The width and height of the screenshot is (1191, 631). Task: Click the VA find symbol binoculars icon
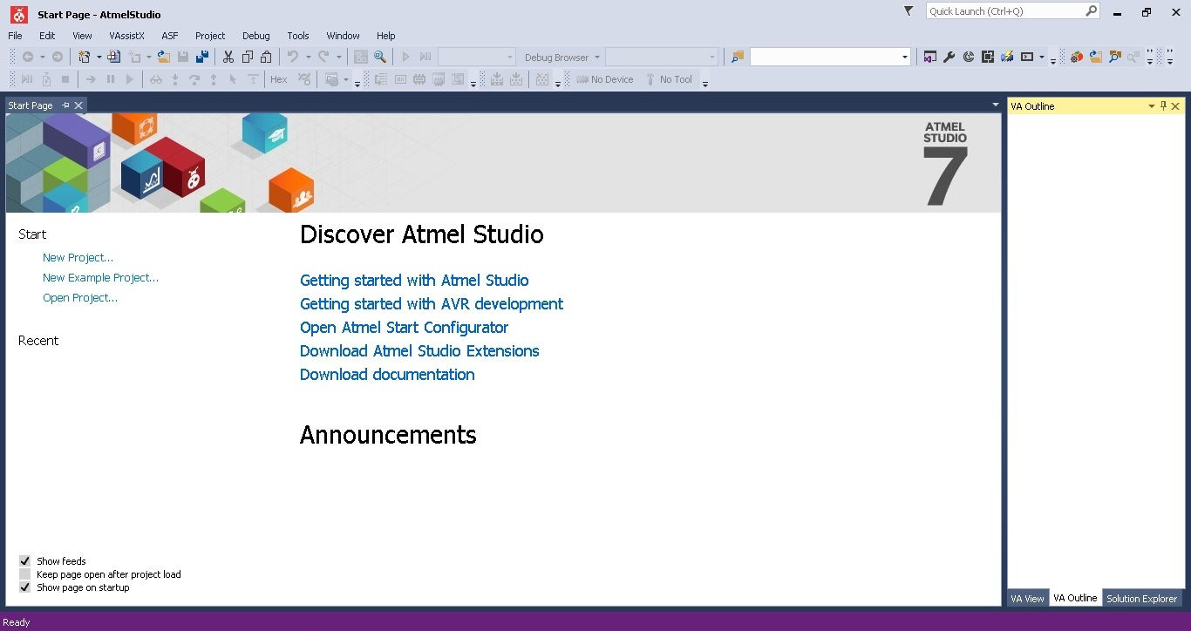pos(1115,57)
